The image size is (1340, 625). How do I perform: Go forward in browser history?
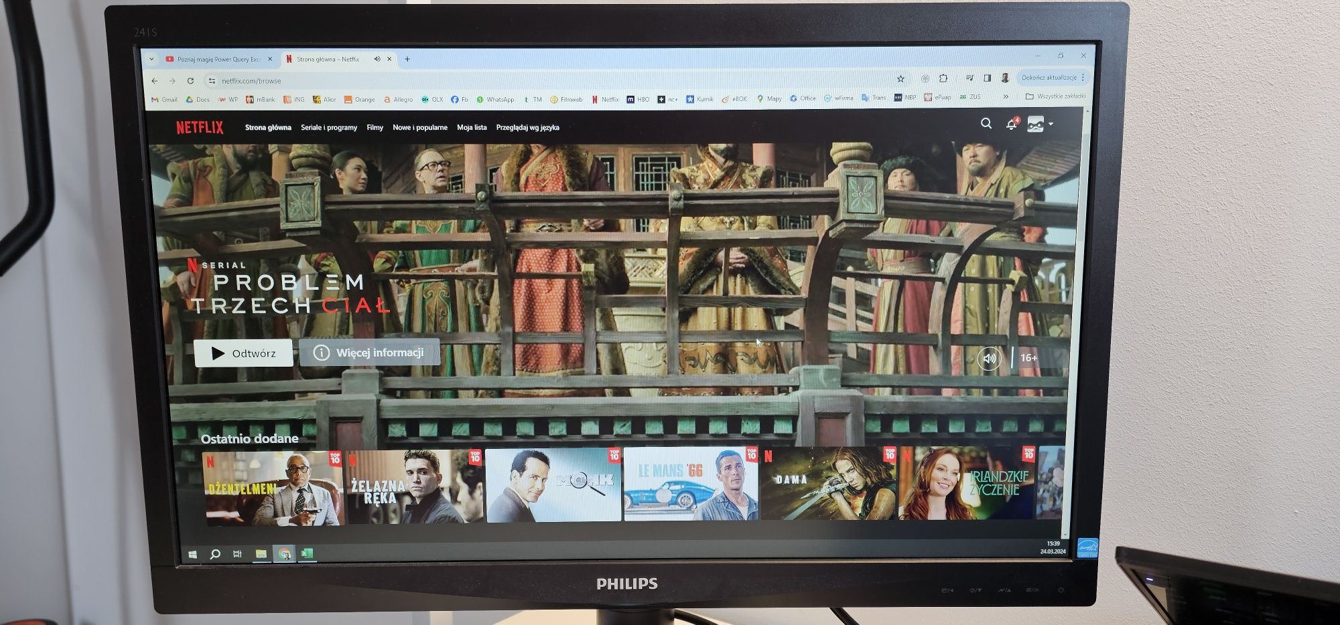click(x=172, y=81)
